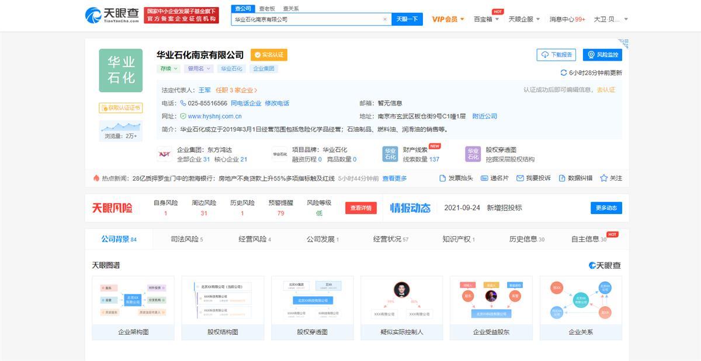Click 我要投诉 complaint envelope icon
Image resolution: width=701 pixels, height=361 pixels.
(x=520, y=178)
